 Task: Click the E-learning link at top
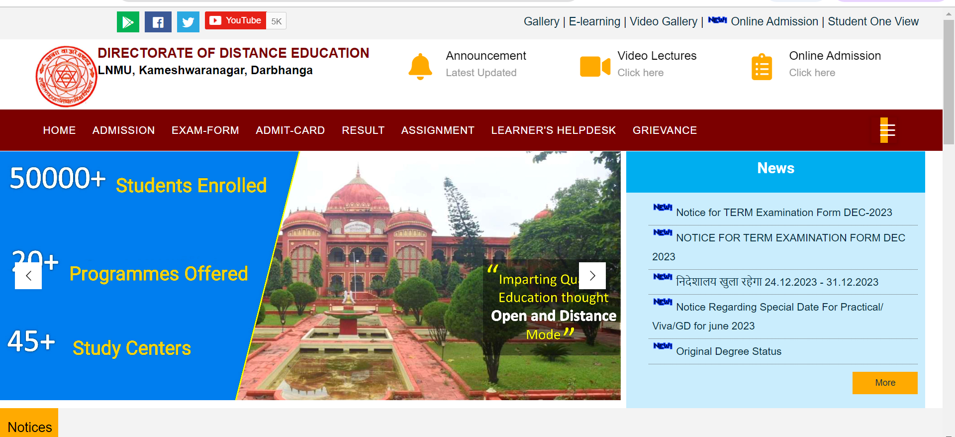tap(594, 22)
